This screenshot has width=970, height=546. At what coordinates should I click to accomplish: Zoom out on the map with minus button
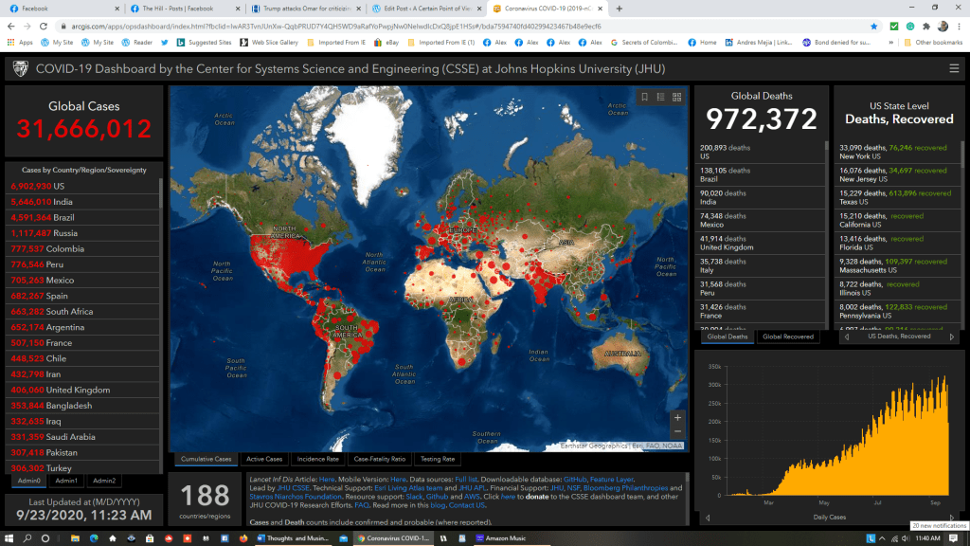coord(676,432)
